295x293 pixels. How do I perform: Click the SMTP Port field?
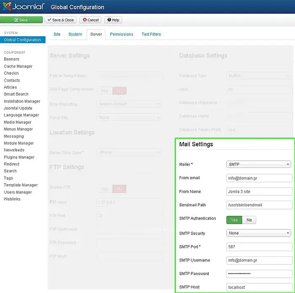point(259,247)
